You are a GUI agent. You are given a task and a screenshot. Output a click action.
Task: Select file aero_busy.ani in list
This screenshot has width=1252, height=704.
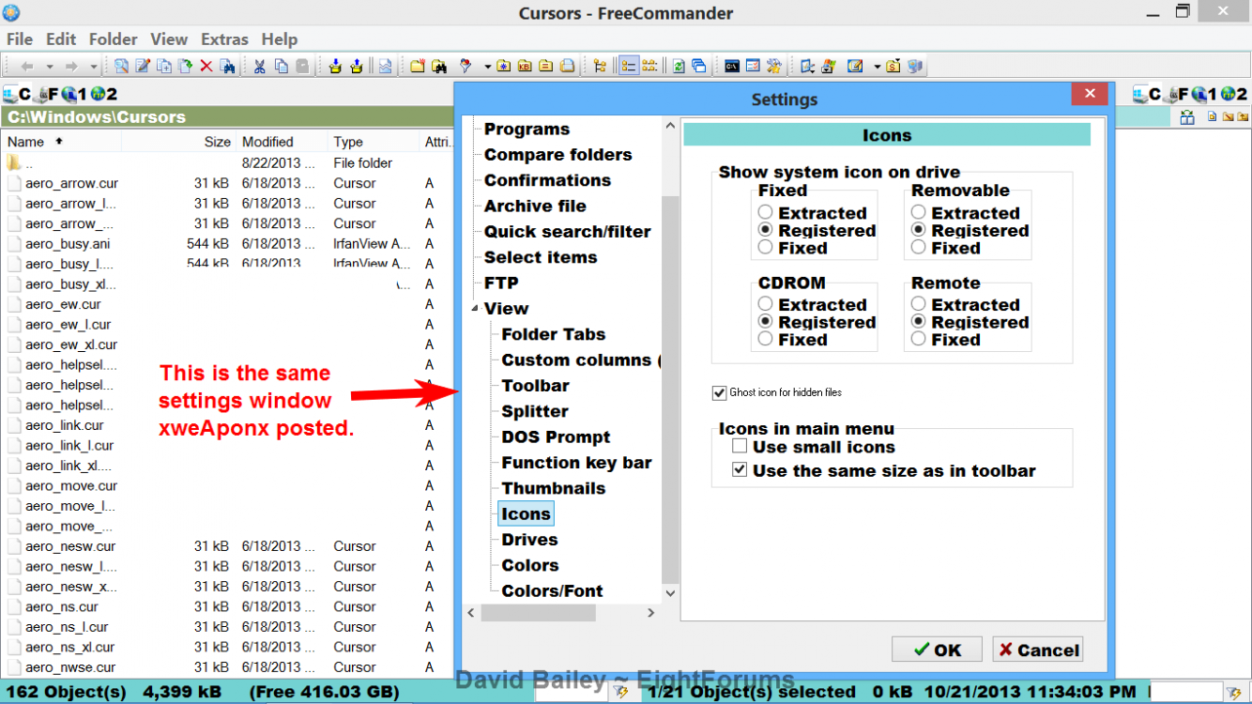click(68, 244)
